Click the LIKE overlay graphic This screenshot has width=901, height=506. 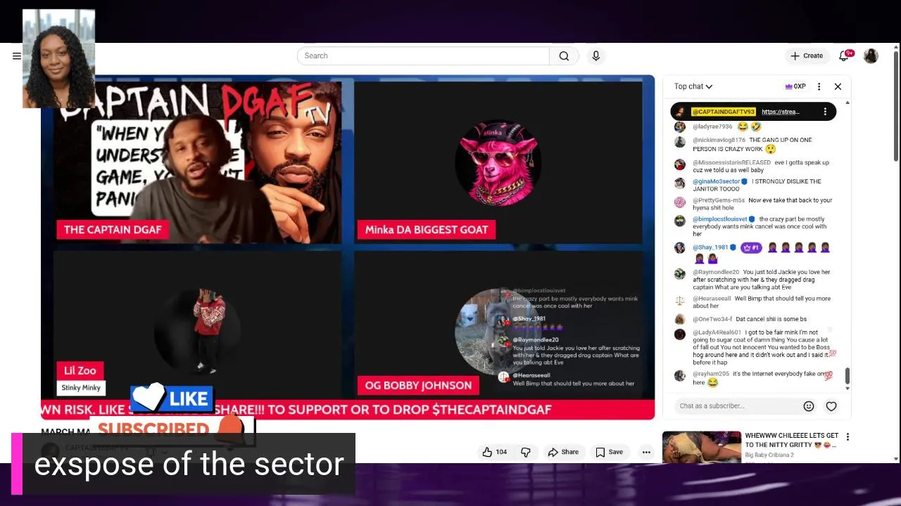pos(171,398)
